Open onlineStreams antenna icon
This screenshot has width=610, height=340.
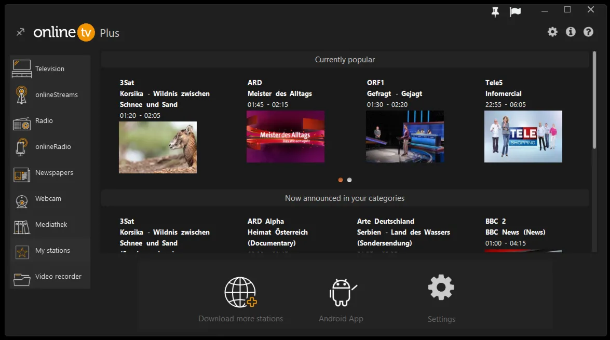tap(22, 95)
